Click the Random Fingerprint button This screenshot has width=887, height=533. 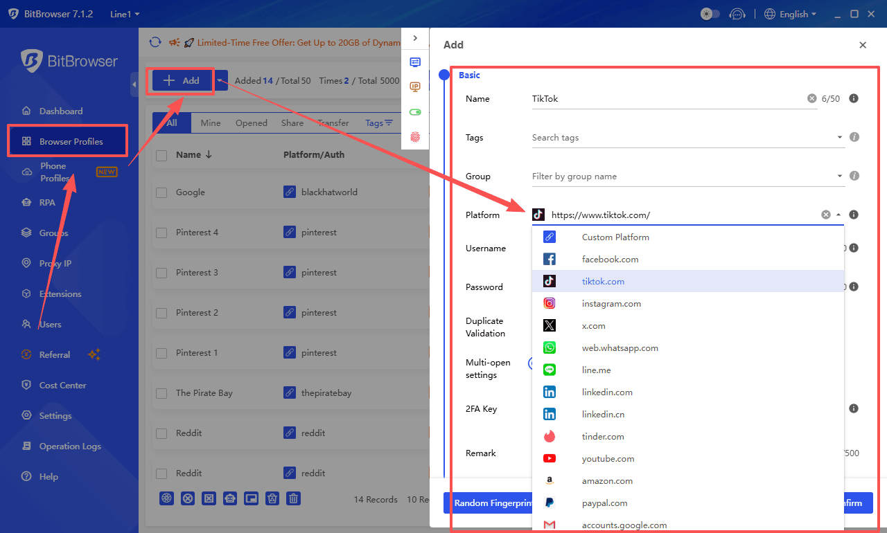click(492, 503)
